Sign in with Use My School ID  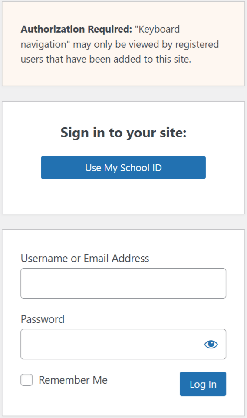(123, 167)
